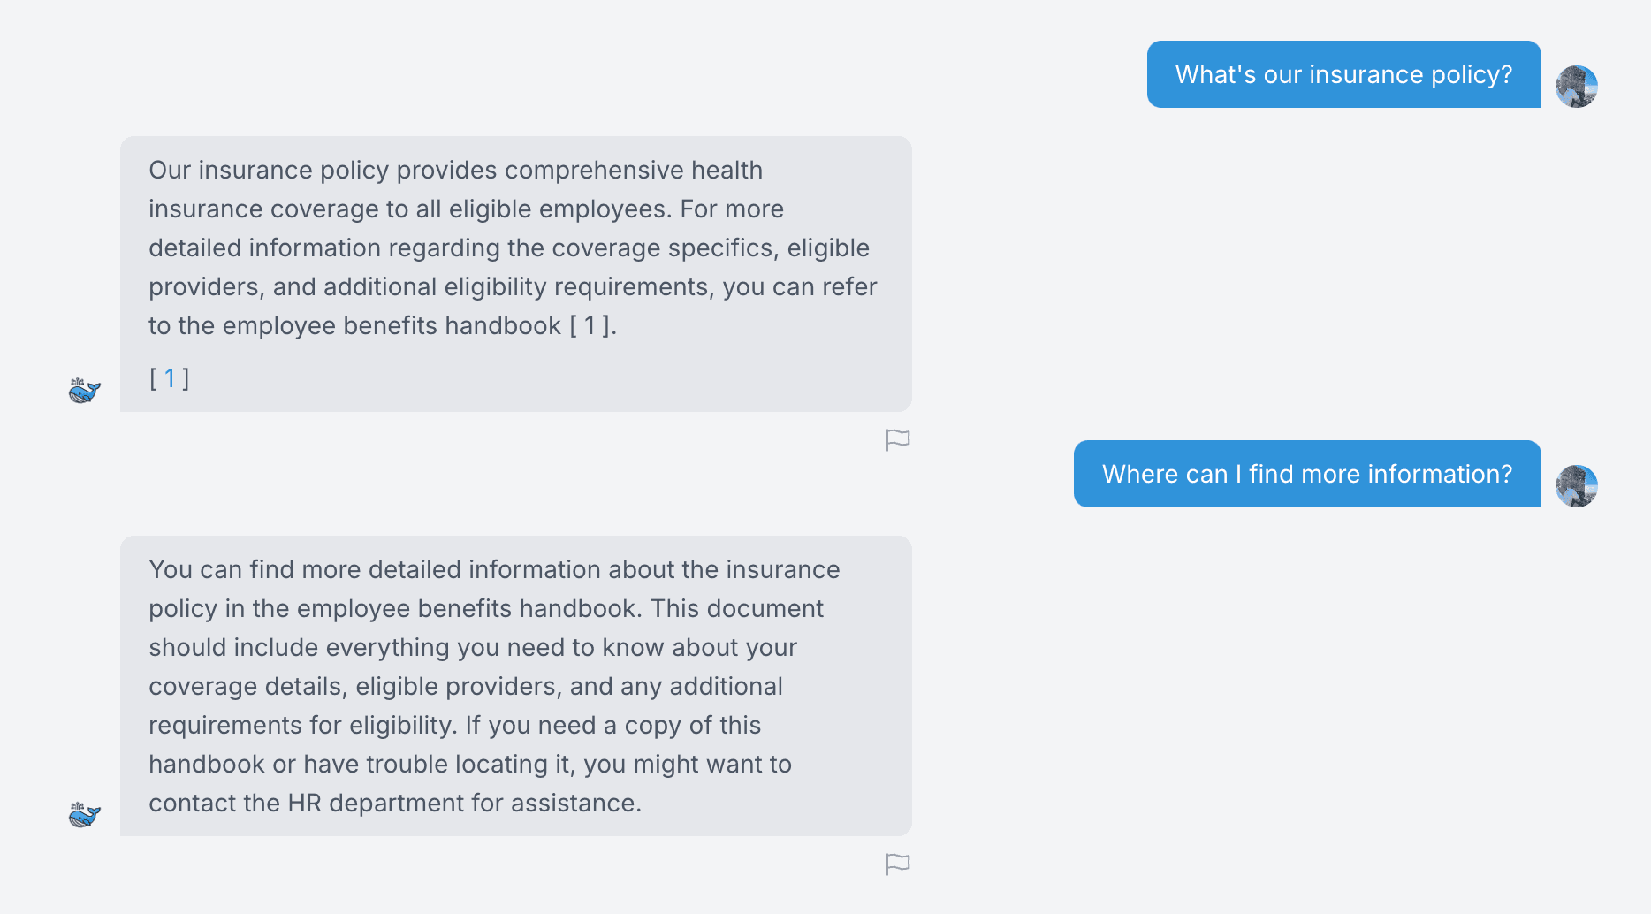Select the "Where can I find more information?" bubble
Image resolution: width=1651 pixels, height=914 pixels.
[x=1307, y=474]
